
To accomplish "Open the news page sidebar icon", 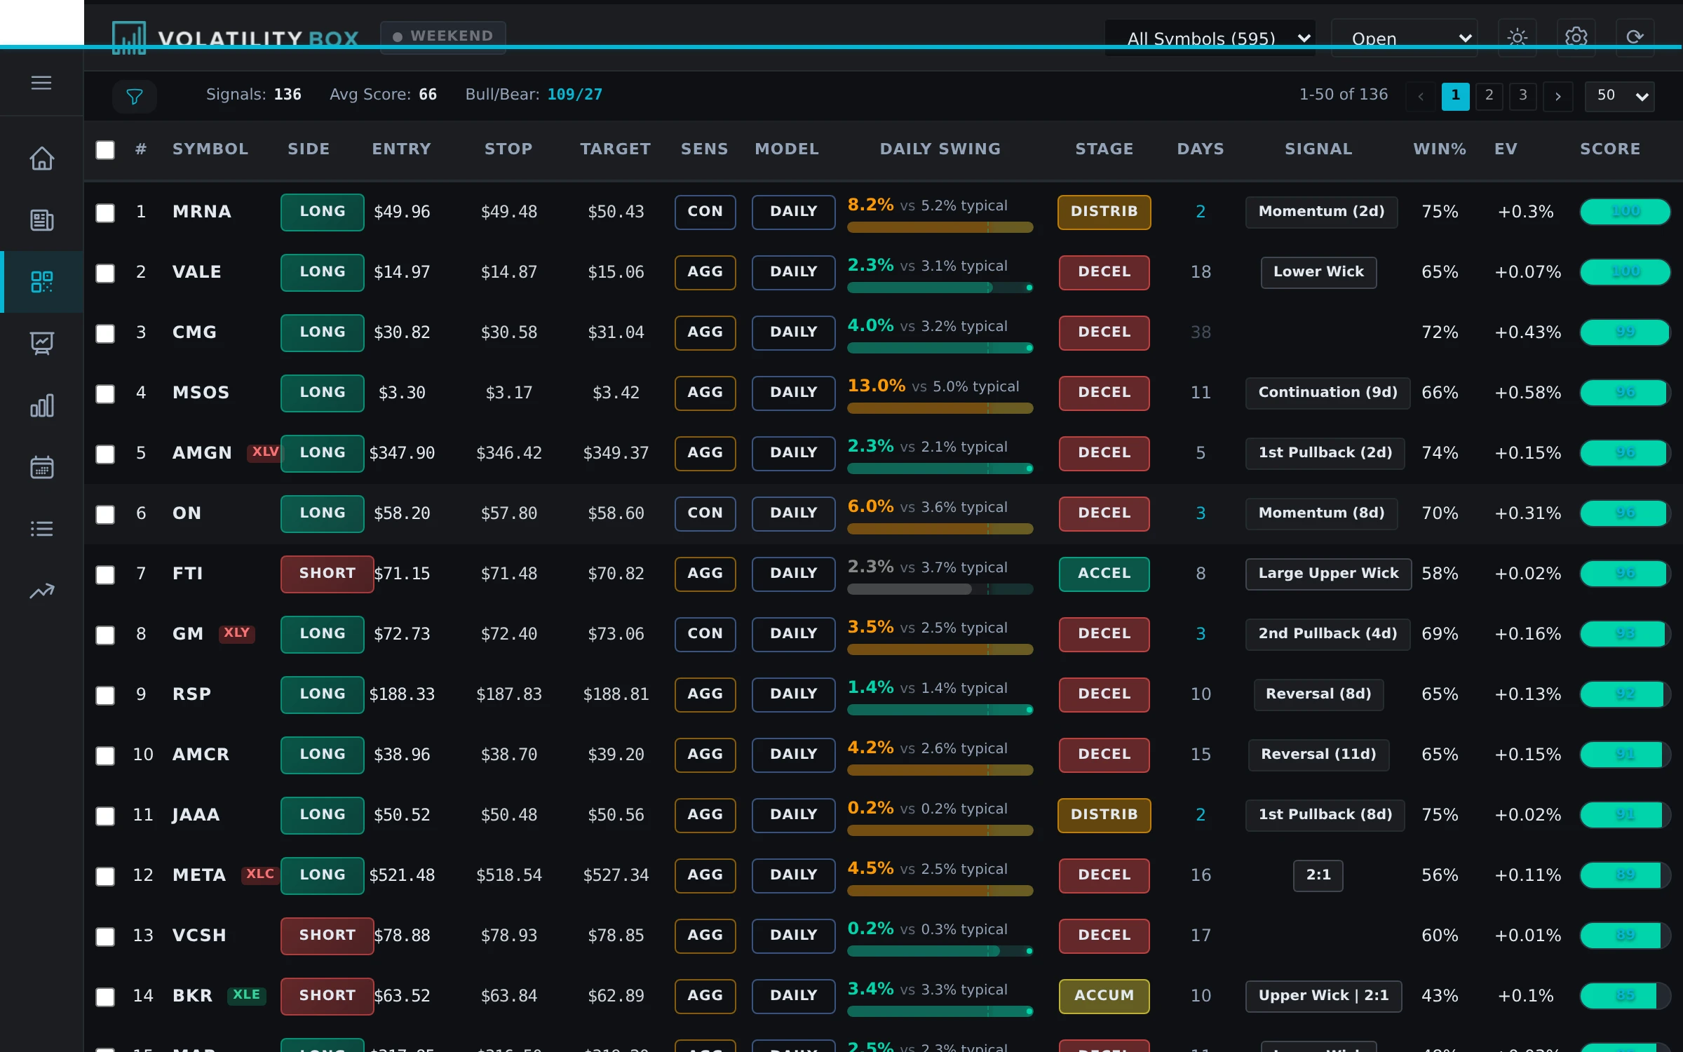I will click(41, 220).
